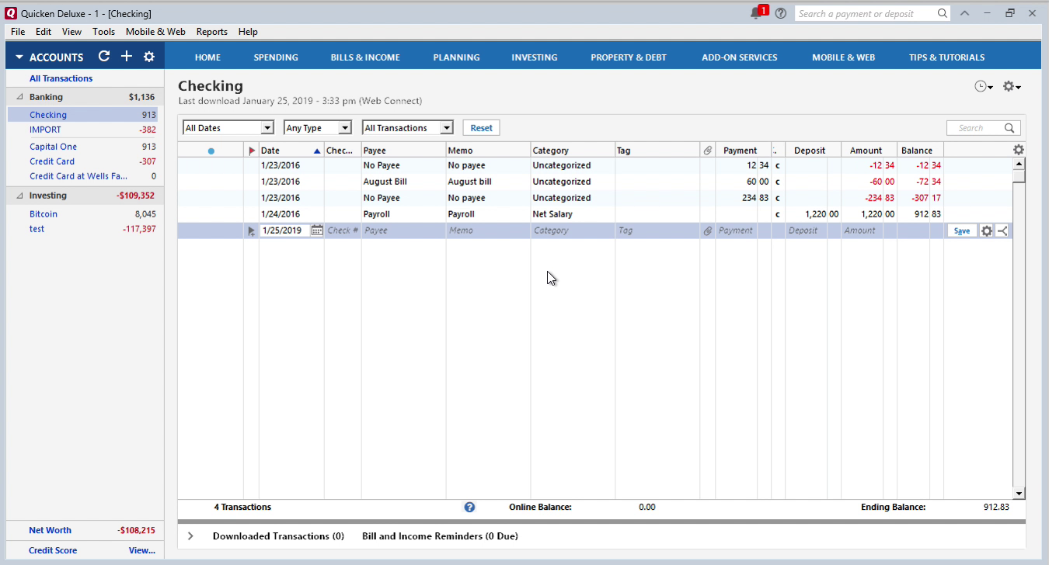This screenshot has width=1049, height=565.
Task: Sort by the Date column header
Action: 291,151
